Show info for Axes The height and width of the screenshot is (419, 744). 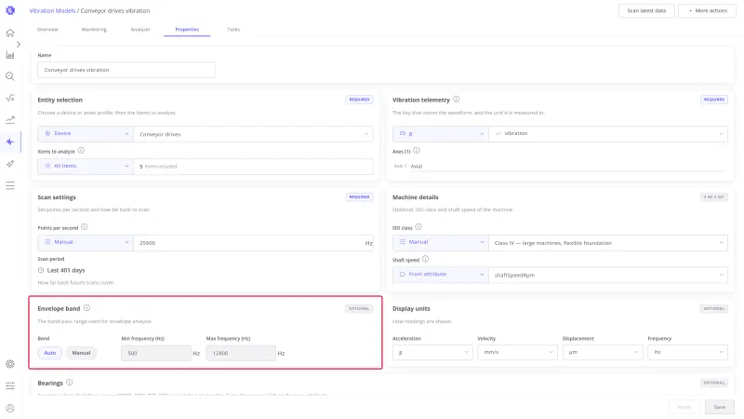pyautogui.click(x=416, y=151)
